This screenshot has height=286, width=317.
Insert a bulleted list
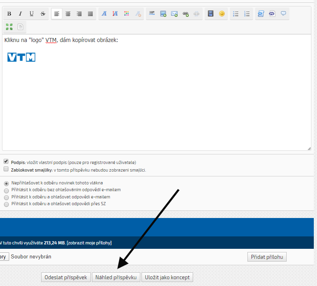pos(236,14)
